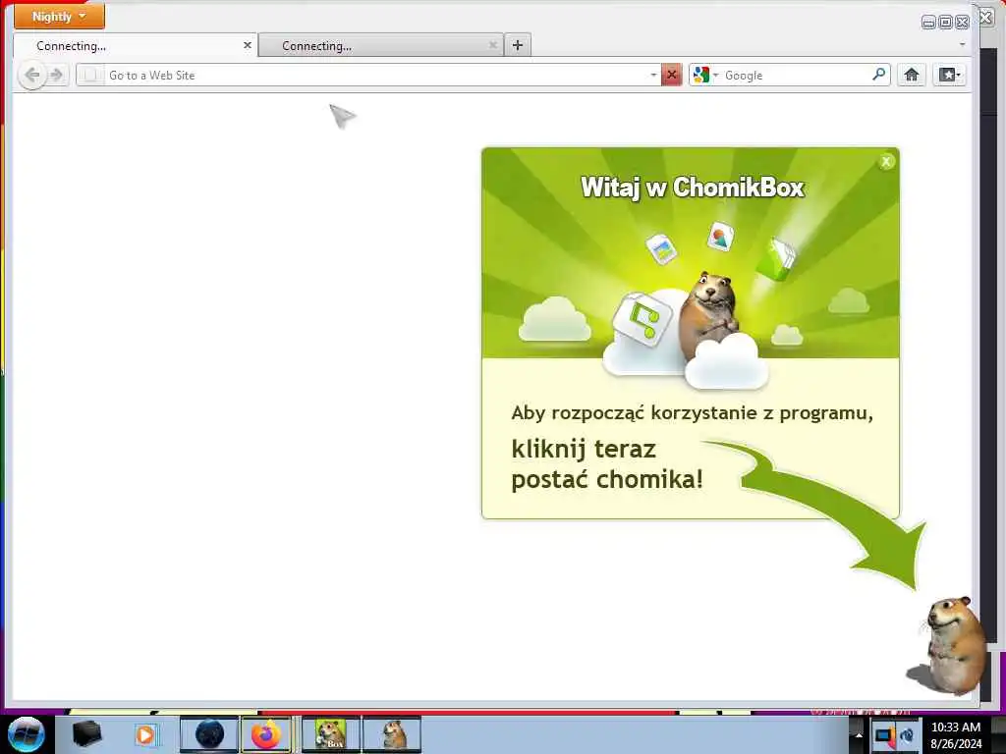Open the Firefox taskbar icon
The image size is (1006, 754).
(x=266, y=734)
